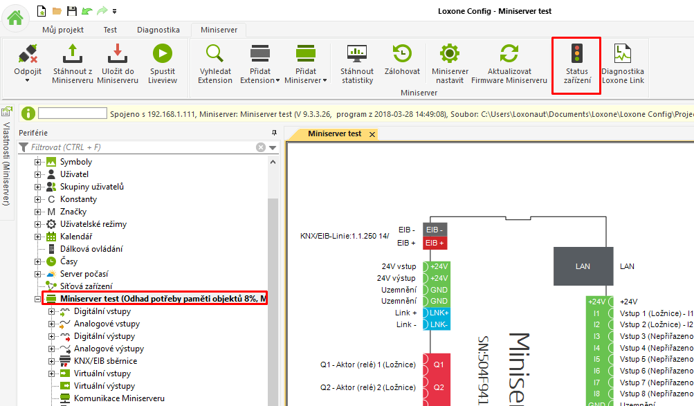Image resolution: width=694 pixels, height=406 pixels.
Task: Start Liveview with Spustit Liveview
Action: tap(162, 53)
